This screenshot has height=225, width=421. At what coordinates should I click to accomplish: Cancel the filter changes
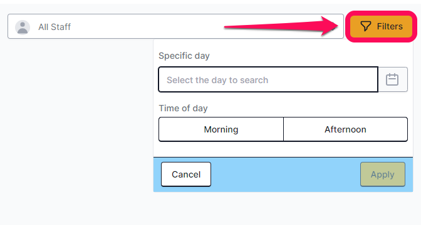pyautogui.click(x=186, y=174)
